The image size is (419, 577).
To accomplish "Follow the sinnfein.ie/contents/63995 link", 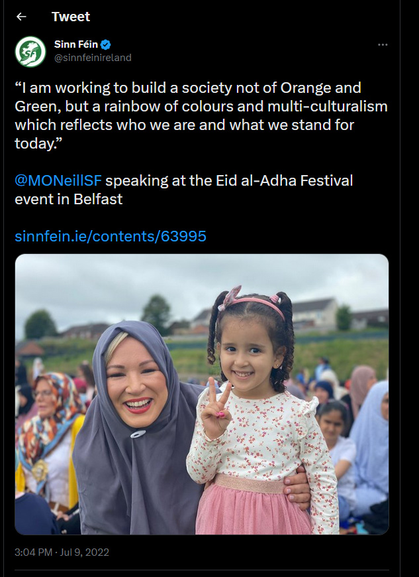I will tap(111, 236).
